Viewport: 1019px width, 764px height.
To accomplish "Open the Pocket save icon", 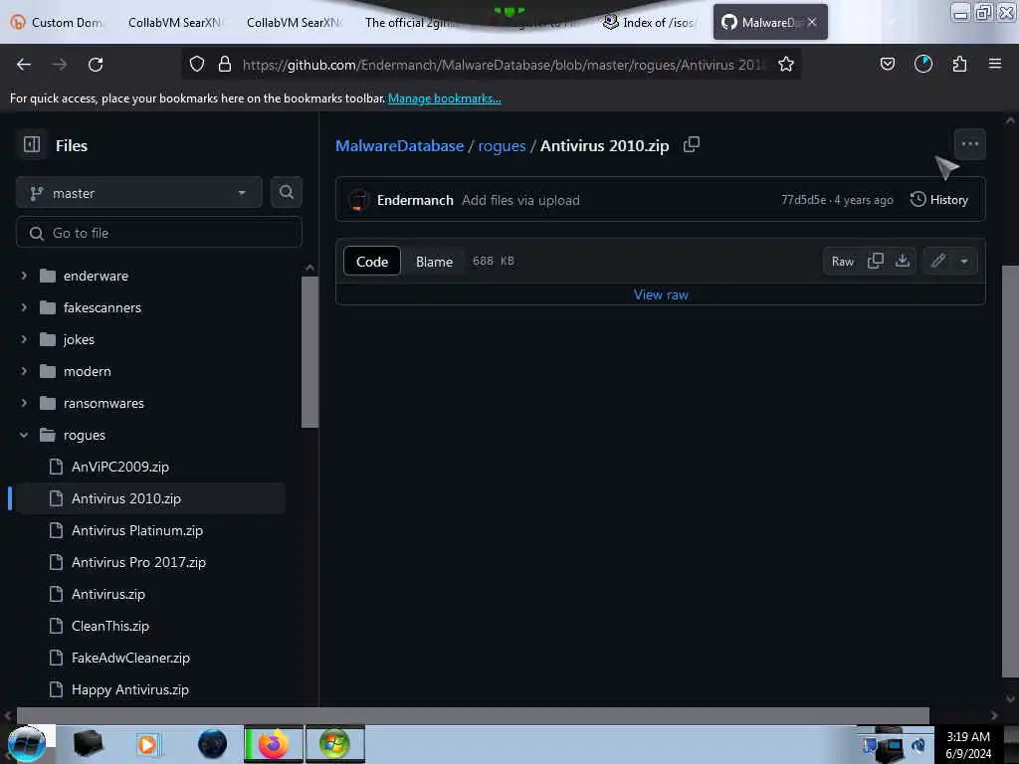I will click(887, 65).
